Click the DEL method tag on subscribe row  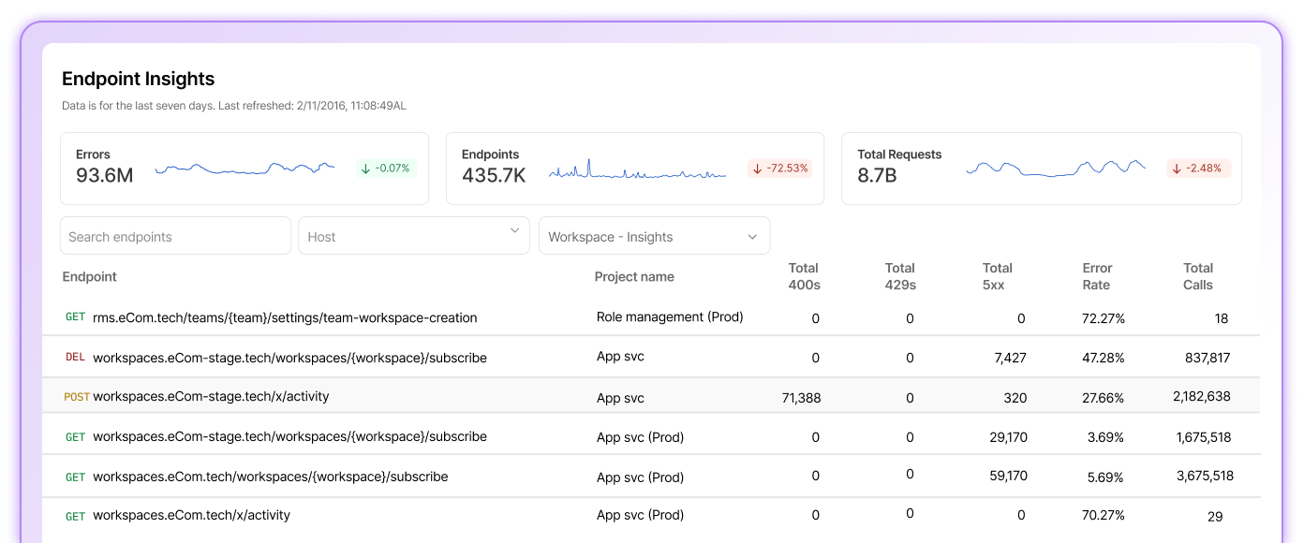75,358
